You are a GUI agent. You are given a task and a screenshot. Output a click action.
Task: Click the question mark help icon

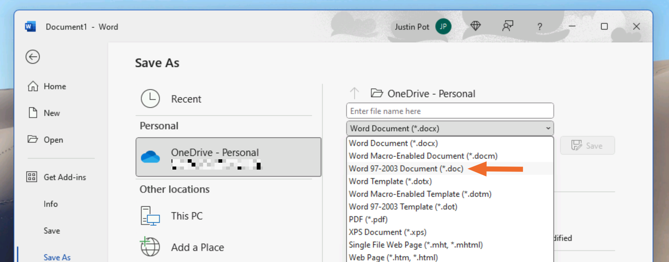coord(539,27)
